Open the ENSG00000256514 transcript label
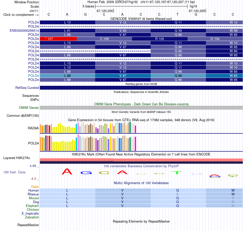Viewport: 243px width, 231px height. click(x=24, y=30)
